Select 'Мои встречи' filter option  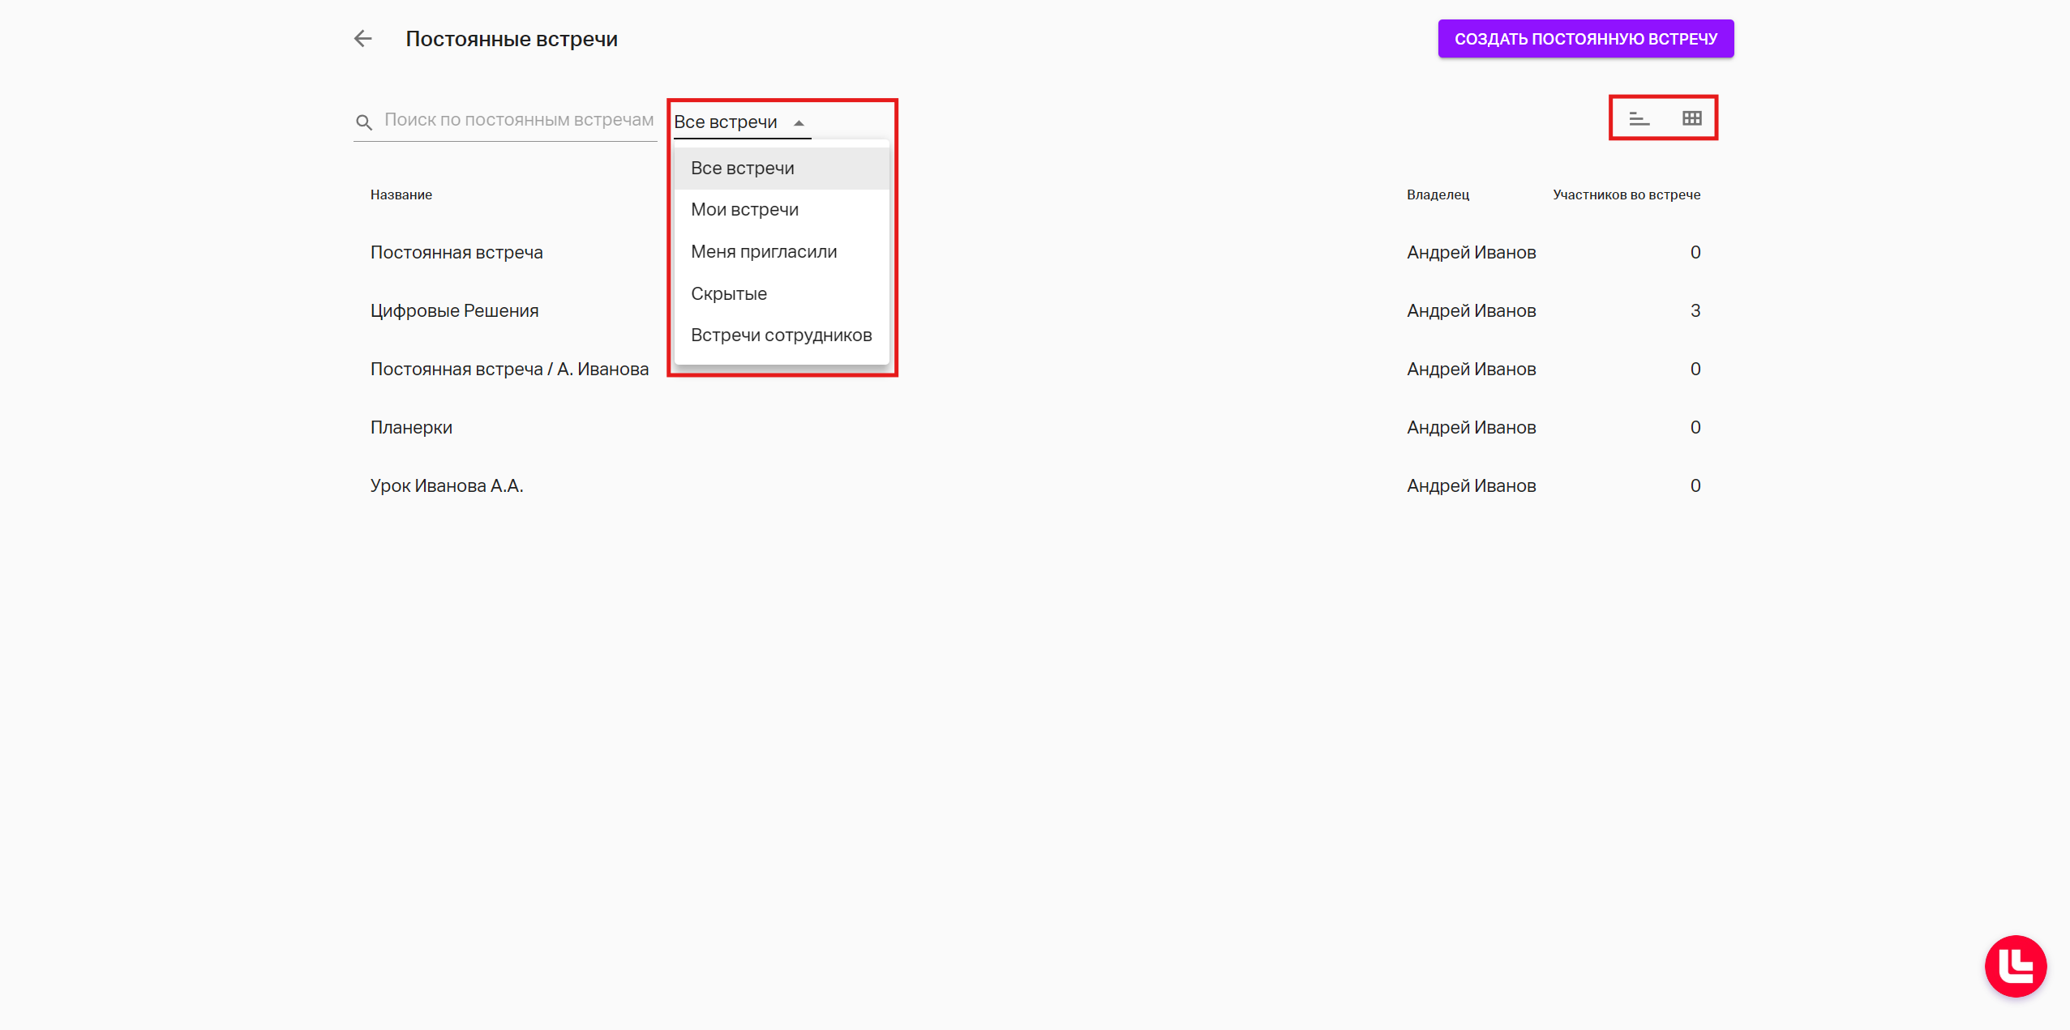point(744,210)
